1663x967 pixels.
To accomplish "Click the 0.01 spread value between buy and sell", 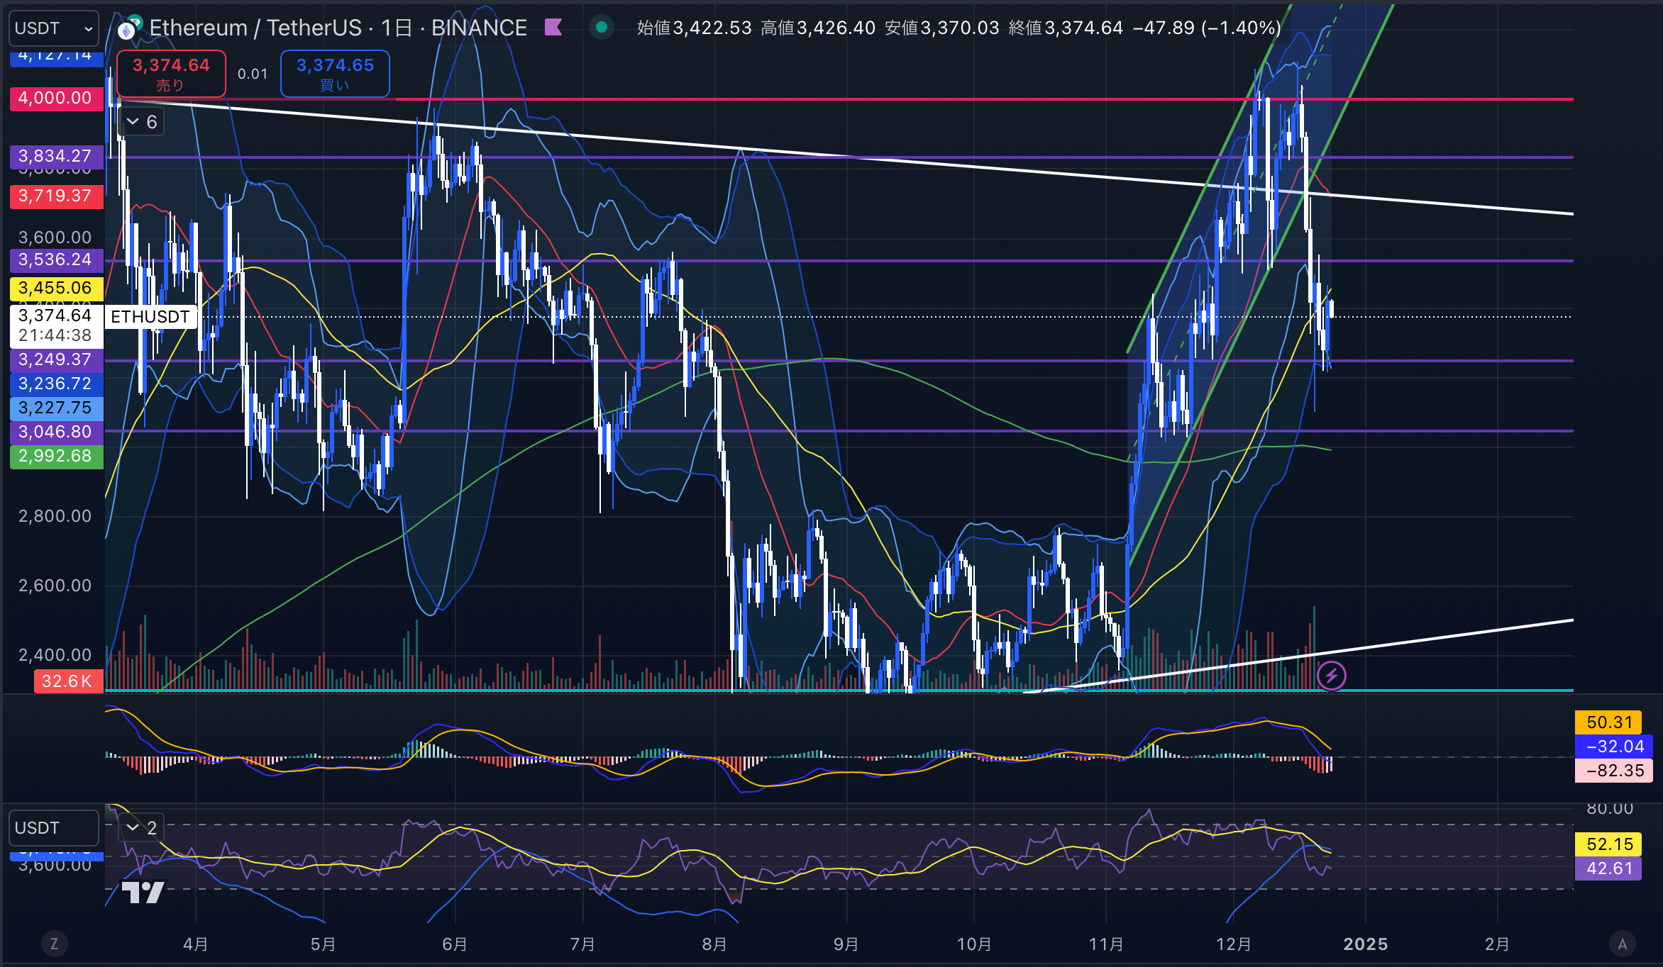I will tap(253, 74).
